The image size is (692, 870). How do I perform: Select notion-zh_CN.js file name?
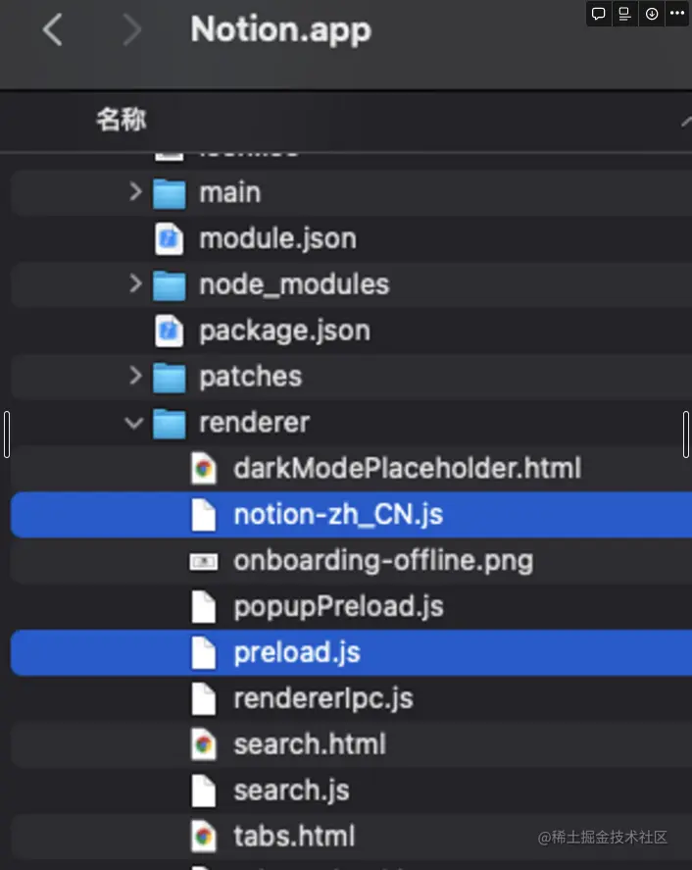coord(338,515)
